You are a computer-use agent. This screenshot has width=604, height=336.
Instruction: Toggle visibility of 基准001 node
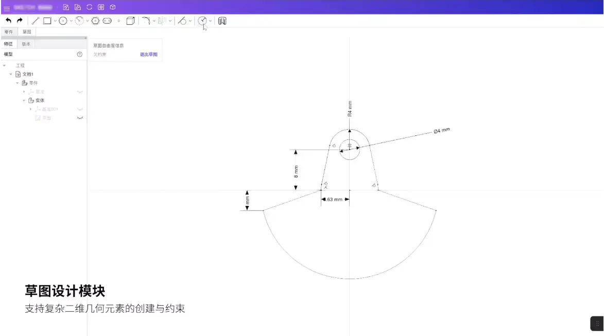click(80, 109)
